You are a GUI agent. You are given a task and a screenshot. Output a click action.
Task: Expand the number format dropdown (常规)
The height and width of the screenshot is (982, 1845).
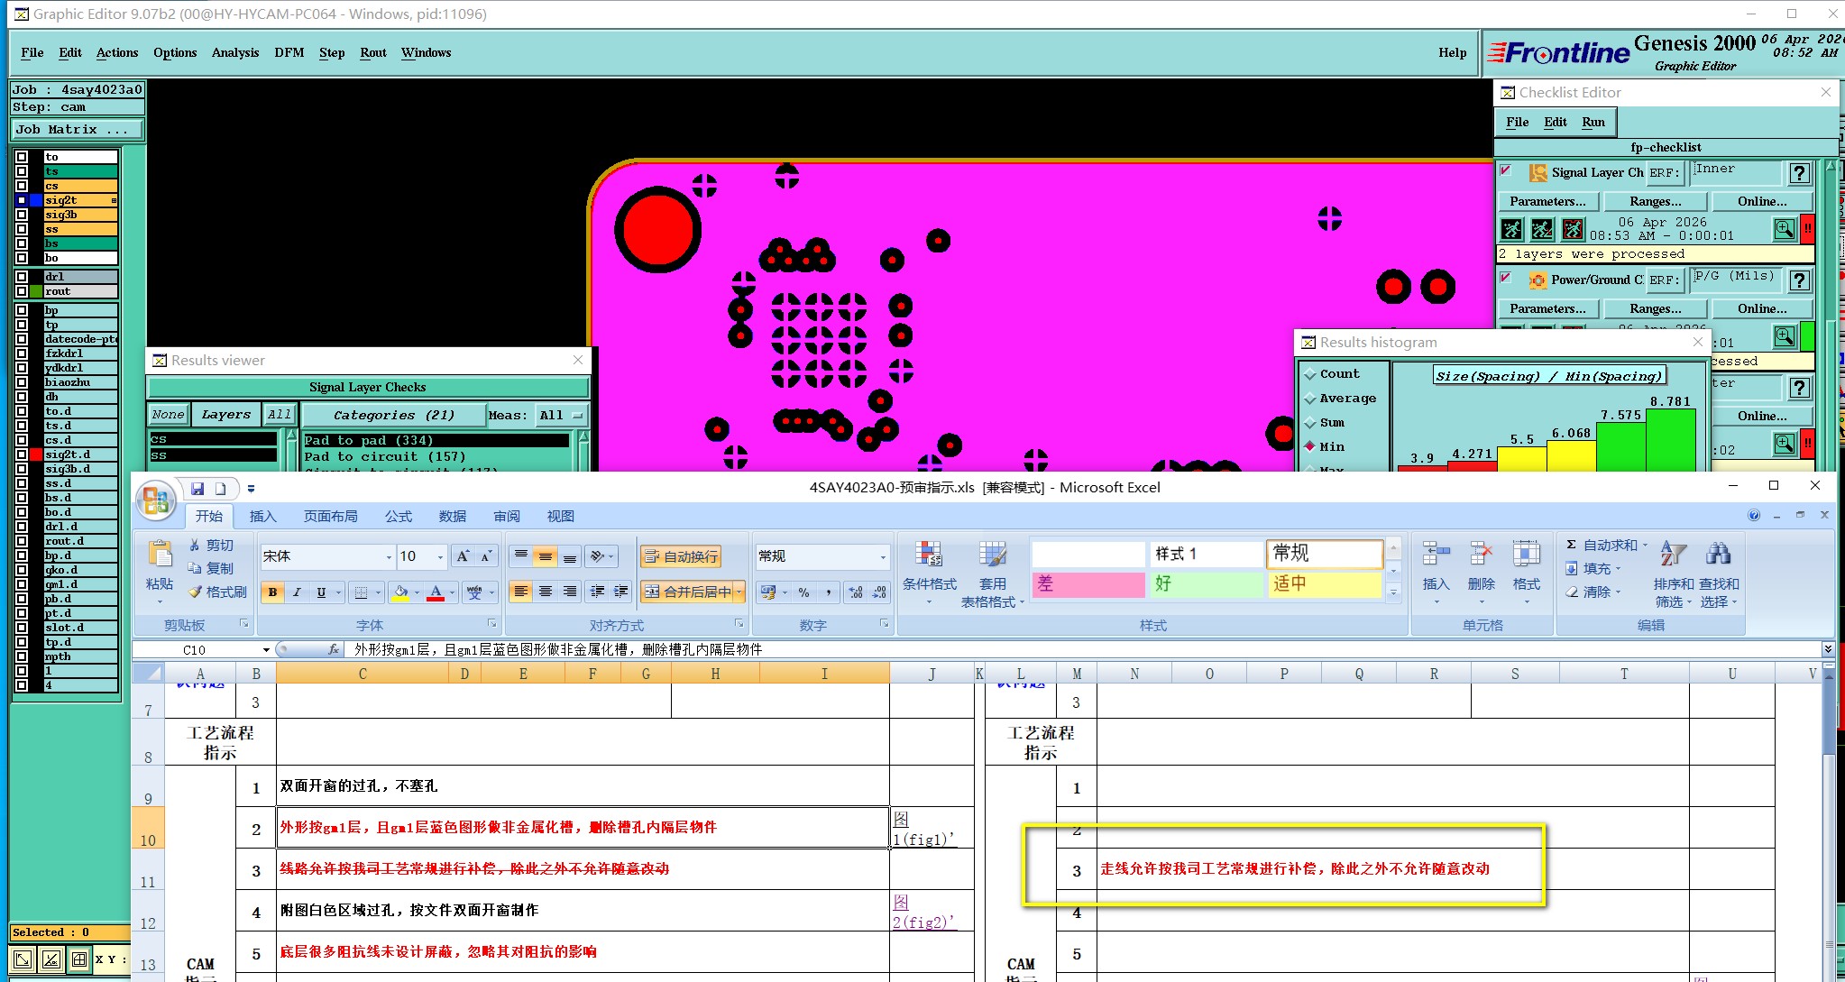click(882, 557)
